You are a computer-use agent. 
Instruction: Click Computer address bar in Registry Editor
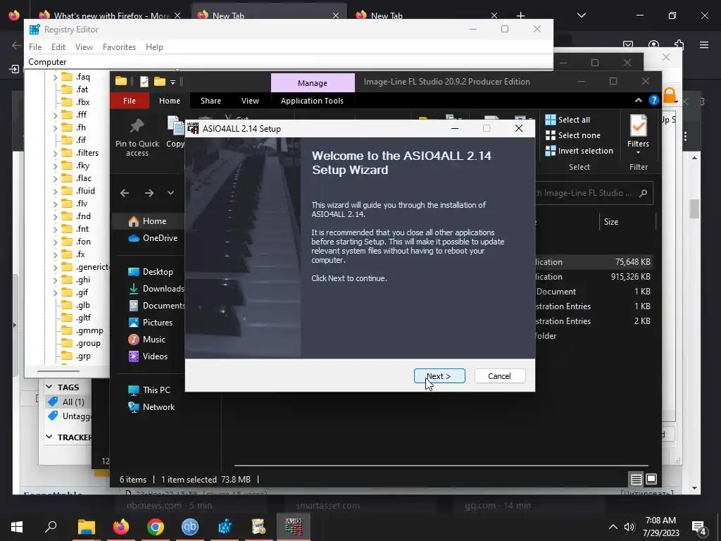(288, 62)
